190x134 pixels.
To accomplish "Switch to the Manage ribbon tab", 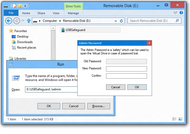I will point(73,13).
